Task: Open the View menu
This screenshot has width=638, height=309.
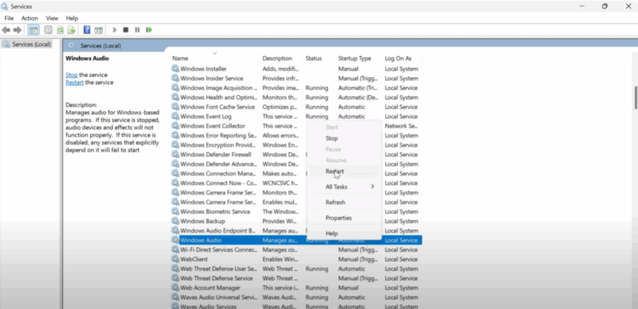Action: click(52, 18)
